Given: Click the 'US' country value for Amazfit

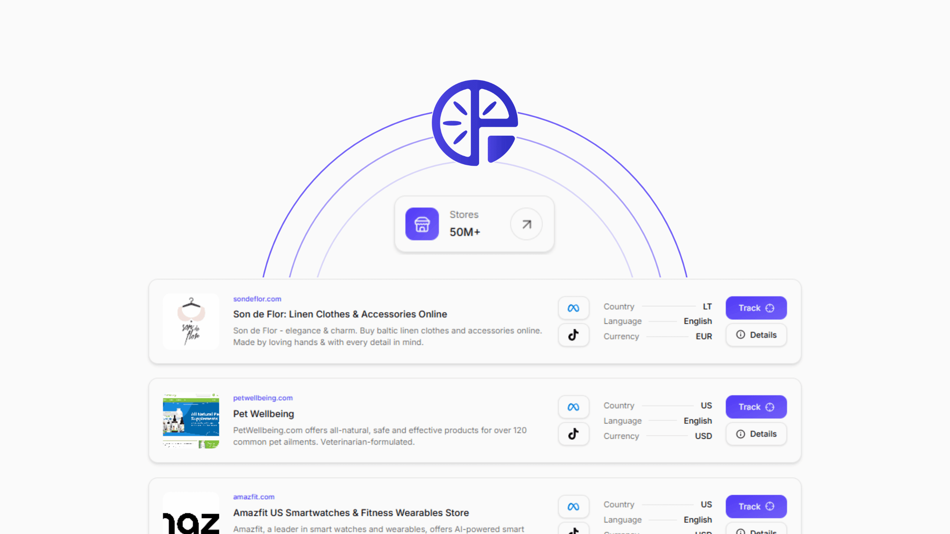Looking at the screenshot, I should click(707, 505).
